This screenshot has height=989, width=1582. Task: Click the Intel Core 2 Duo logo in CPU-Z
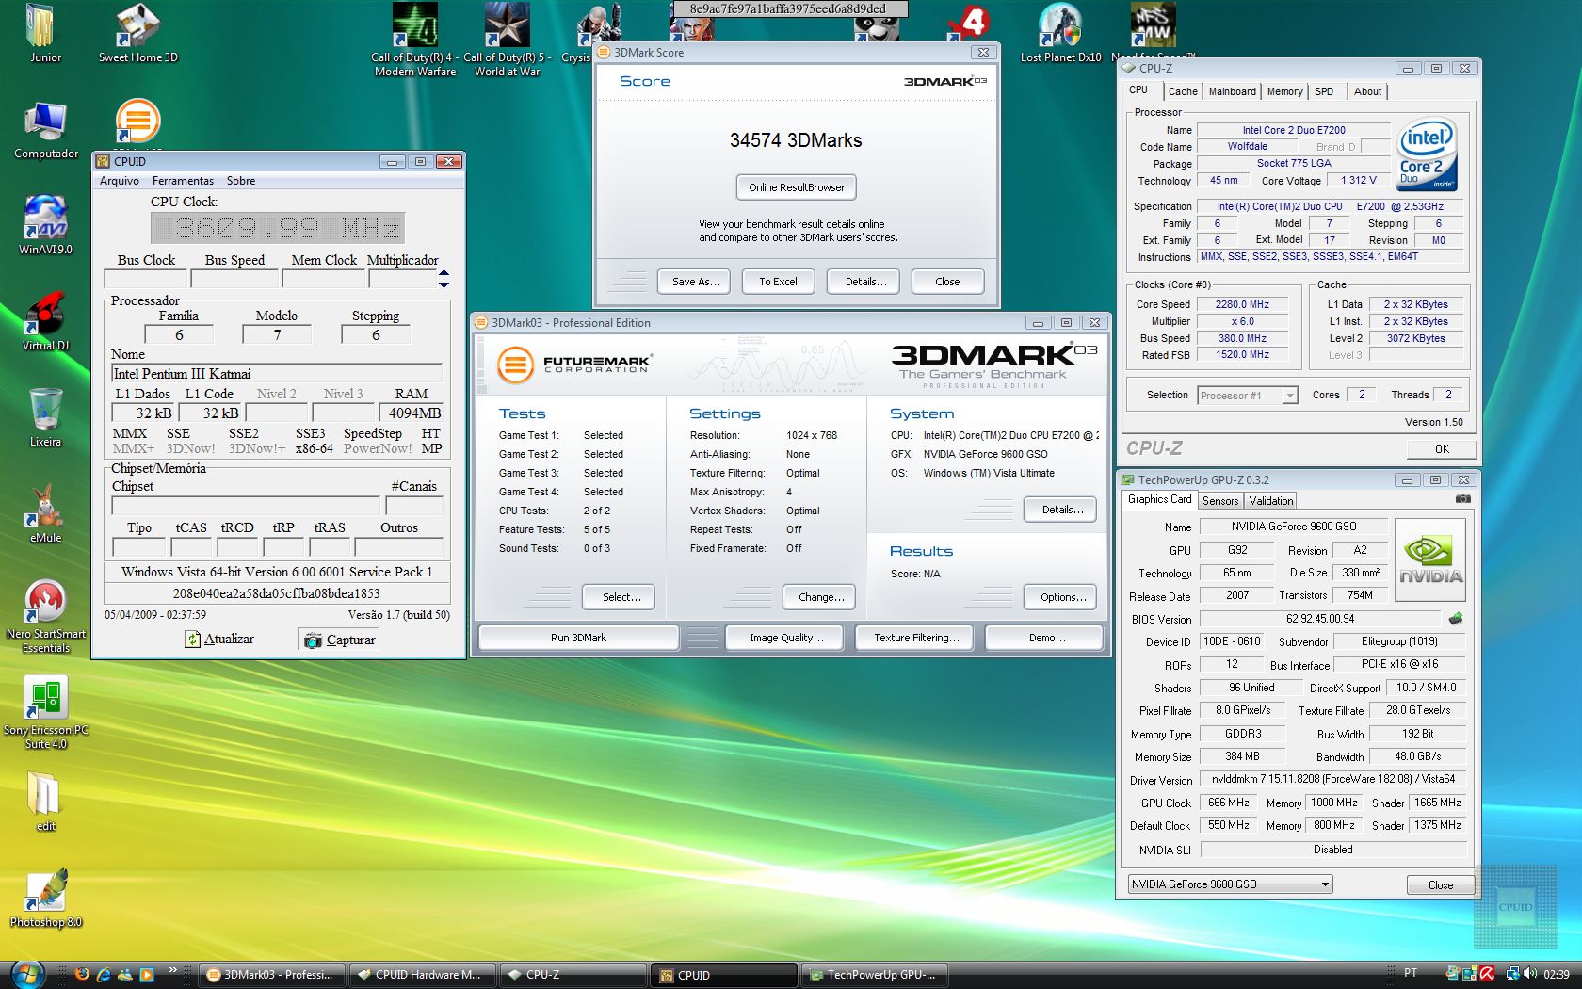point(1427,154)
